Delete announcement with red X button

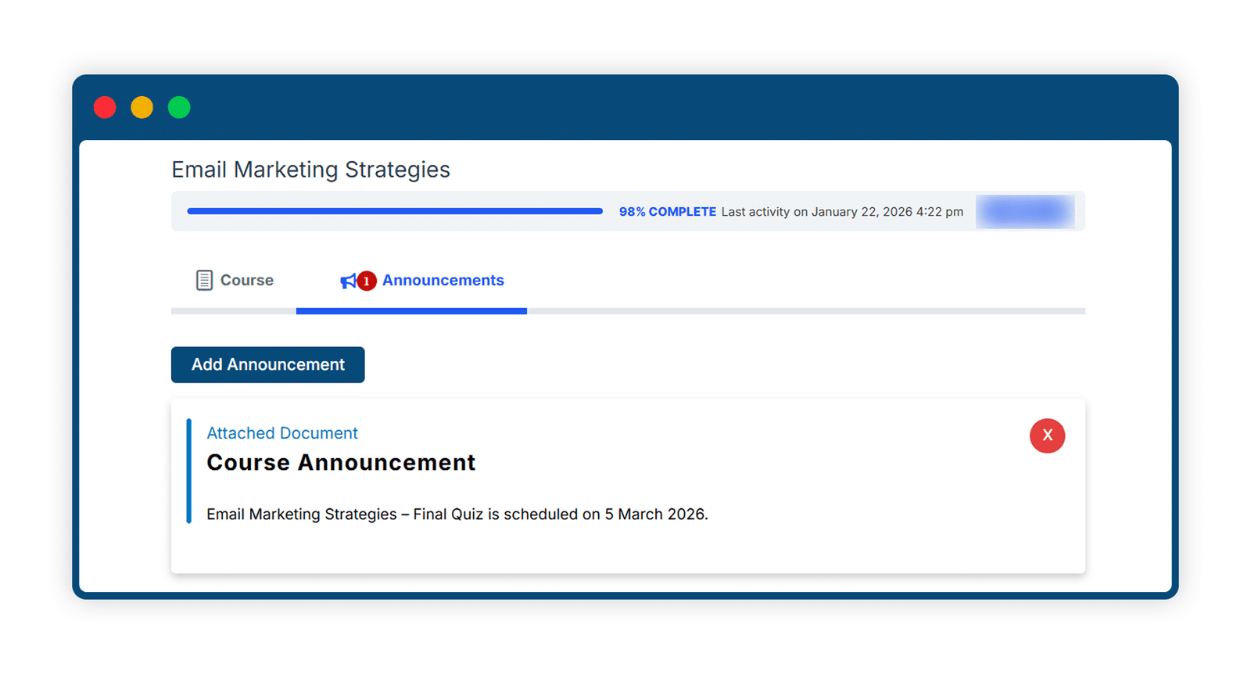coord(1047,436)
